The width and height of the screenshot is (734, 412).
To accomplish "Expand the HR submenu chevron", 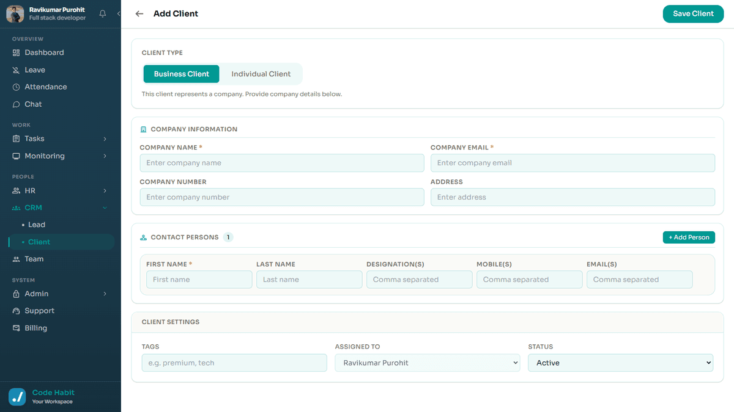I will pyautogui.click(x=105, y=190).
